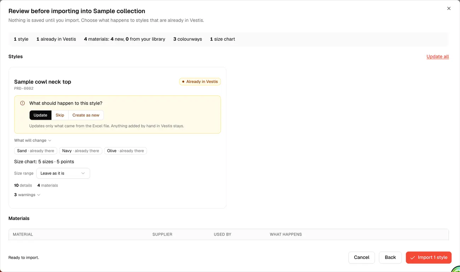Screen dimensions: 460x272
Task: Click the 1 already in Vestis summary
Action: click(56, 39)
